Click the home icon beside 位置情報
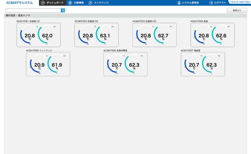Viewport: 251px width, 154px height. (x=70, y=3)
